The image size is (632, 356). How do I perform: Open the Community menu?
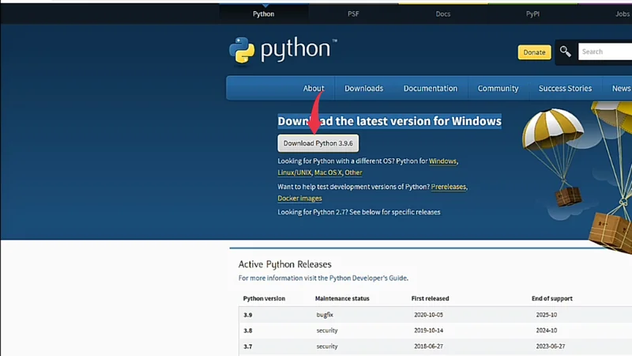498,89
